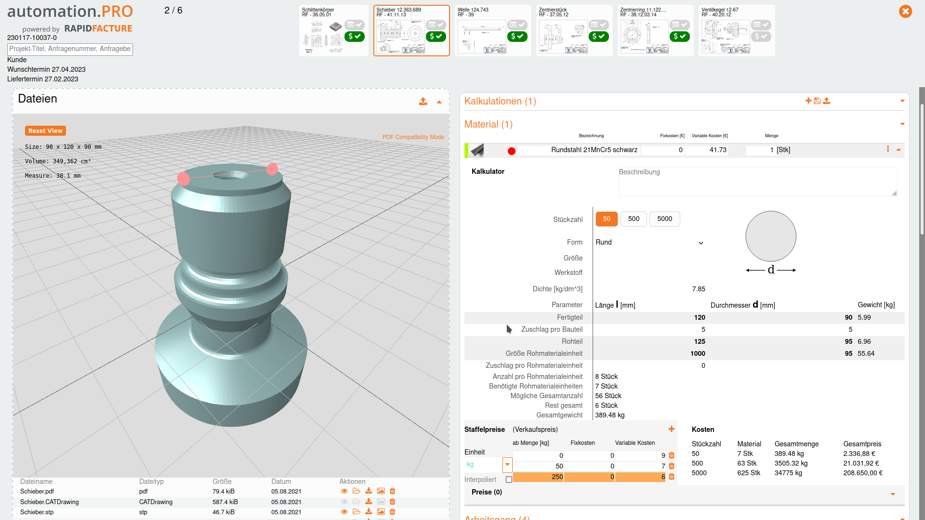The image size is (925, 520).
Task: Save the Kalkulationen with disk icon
Action: click(817, 101)
